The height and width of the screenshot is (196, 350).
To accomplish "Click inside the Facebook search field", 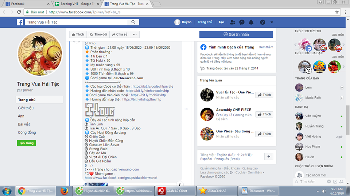I will [x=77, y=22].
